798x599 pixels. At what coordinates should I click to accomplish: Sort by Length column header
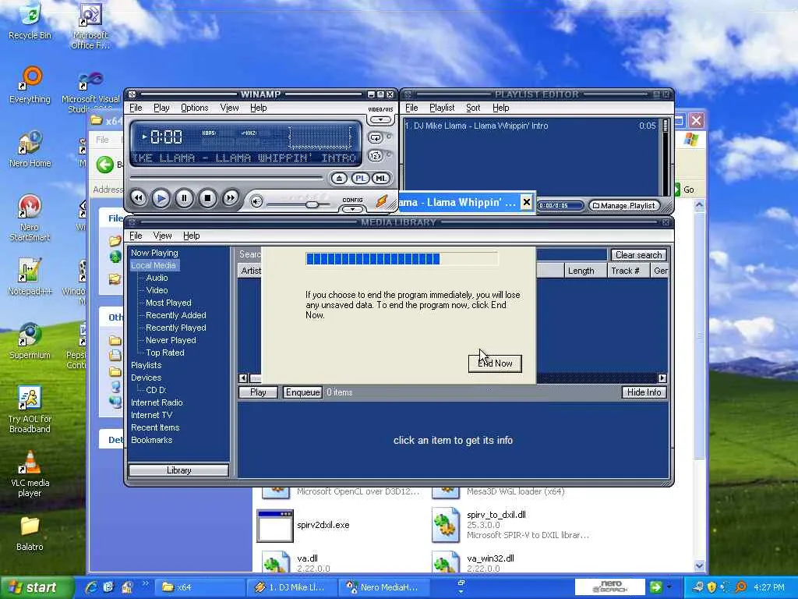click(585, 271)
